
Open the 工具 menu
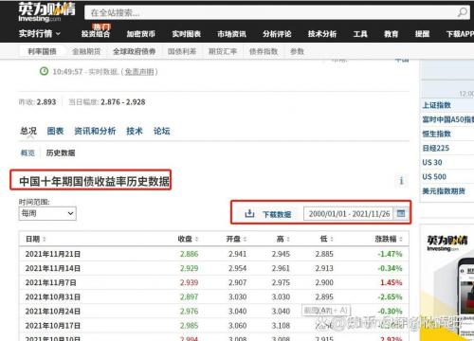click(360, 34)
